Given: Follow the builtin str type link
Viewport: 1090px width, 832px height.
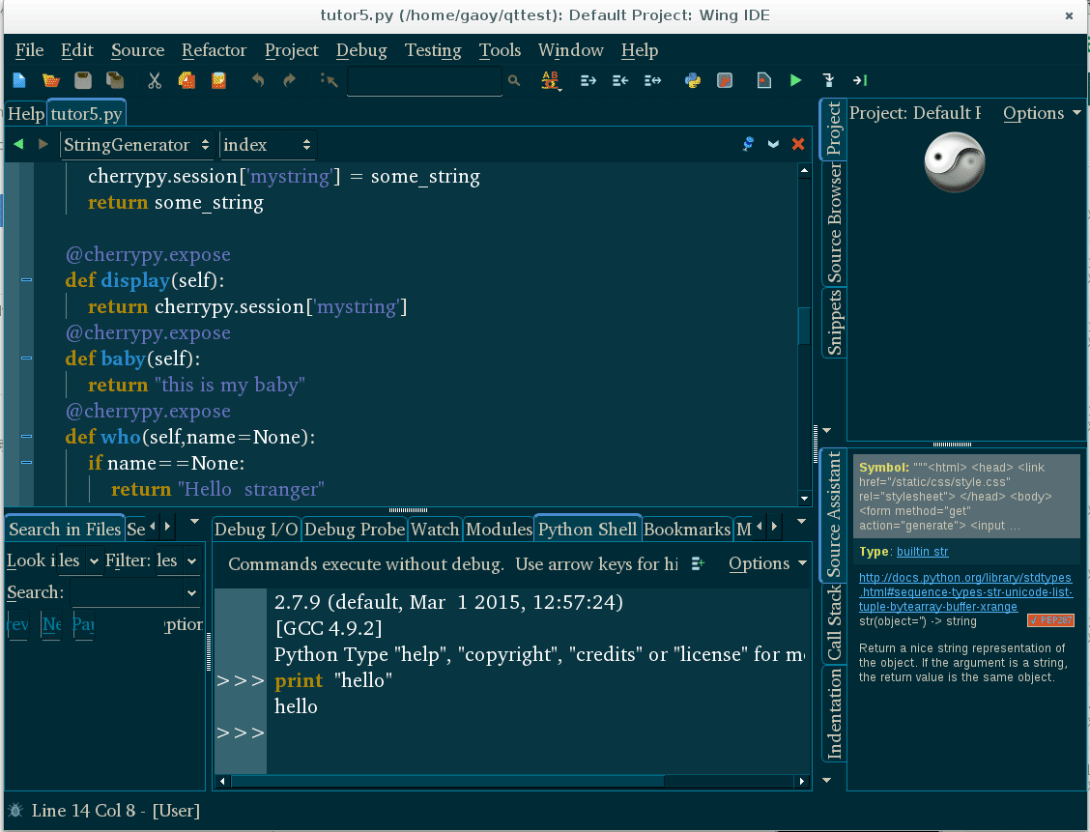Looking at the screenshot, I should point(922,552).
